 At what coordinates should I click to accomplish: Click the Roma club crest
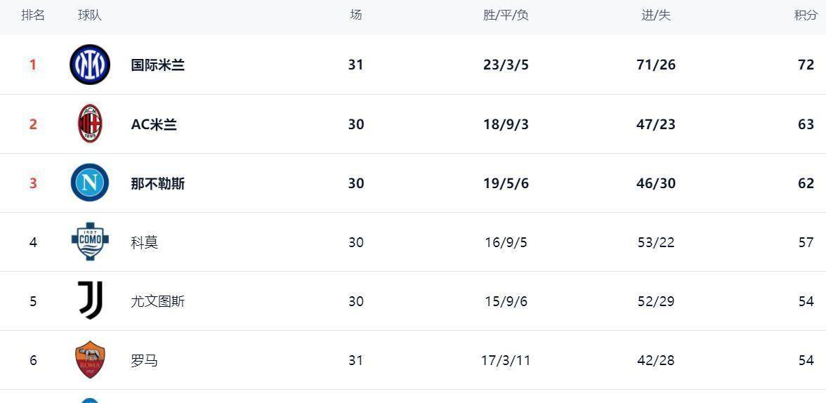click(90, 359)
